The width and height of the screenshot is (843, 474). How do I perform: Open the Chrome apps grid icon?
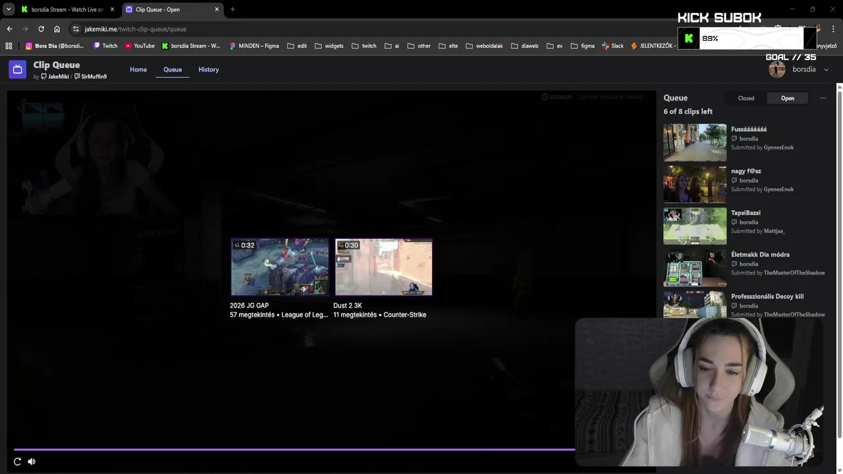(9, 46)
